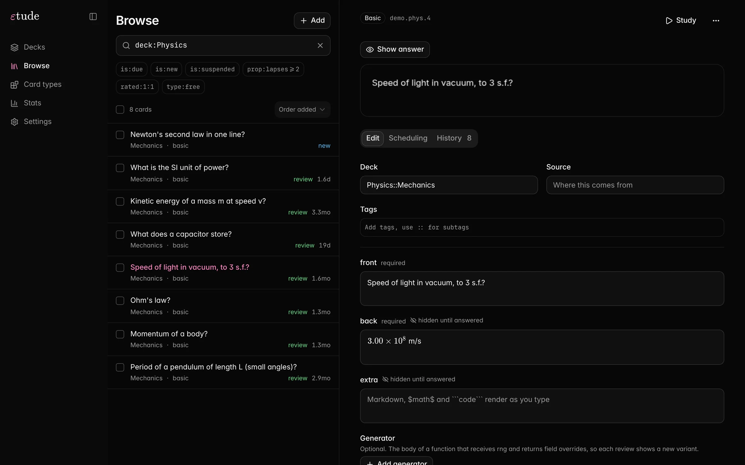The height and width of the screenshot is (465, 745).
Task: Click the hidden-eye icon beside the extra label
Action: coord(385,379)
